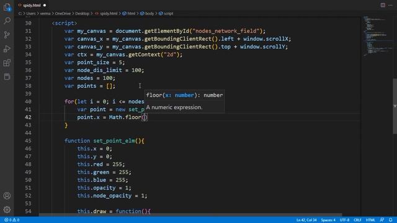Screen dimensions: 397x223
Task: Click the unsaved dot on spidy.html tab
Action: coord(45,6)
